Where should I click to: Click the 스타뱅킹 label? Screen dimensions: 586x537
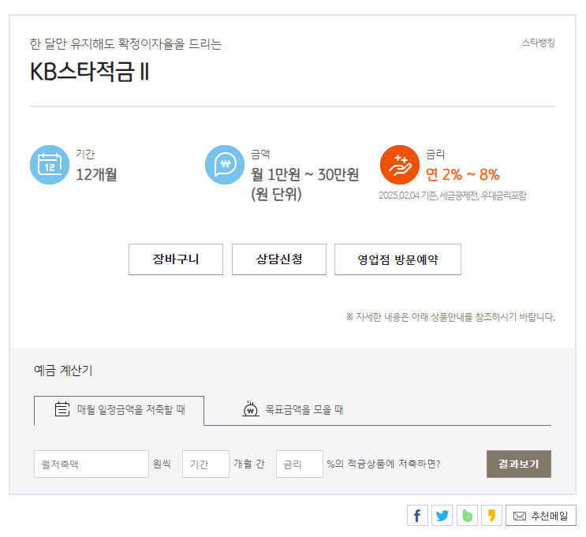(x=538, y=43)
